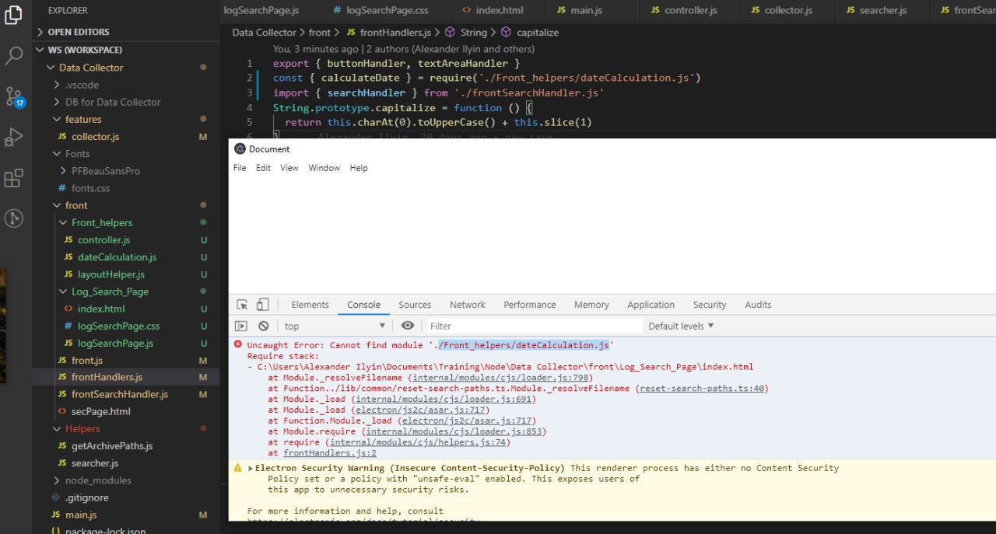996x534 pixels.
Task: Follow the reset-search-paths.ts:40 source link
Action: (702, 389)
